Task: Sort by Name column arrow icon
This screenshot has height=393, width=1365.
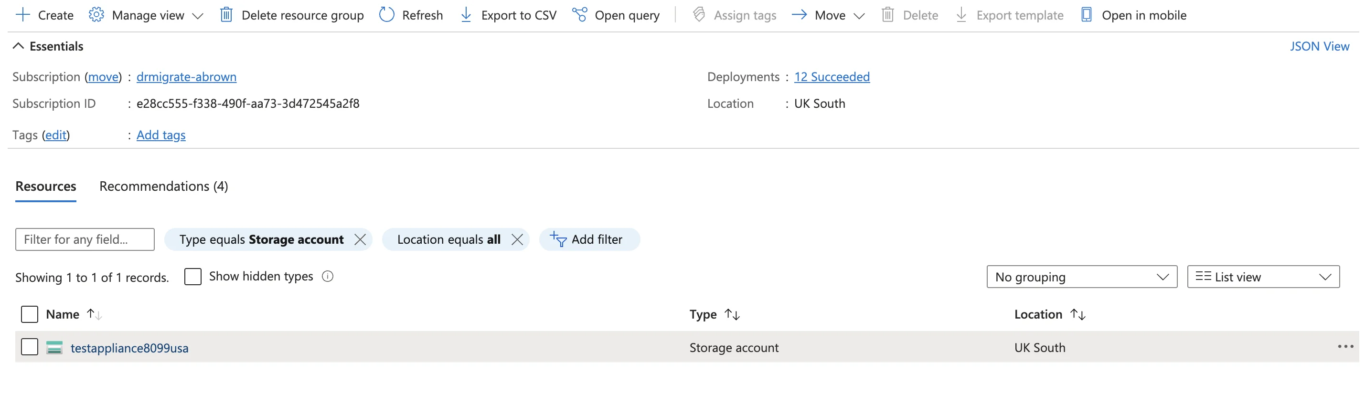Action: 94,314
